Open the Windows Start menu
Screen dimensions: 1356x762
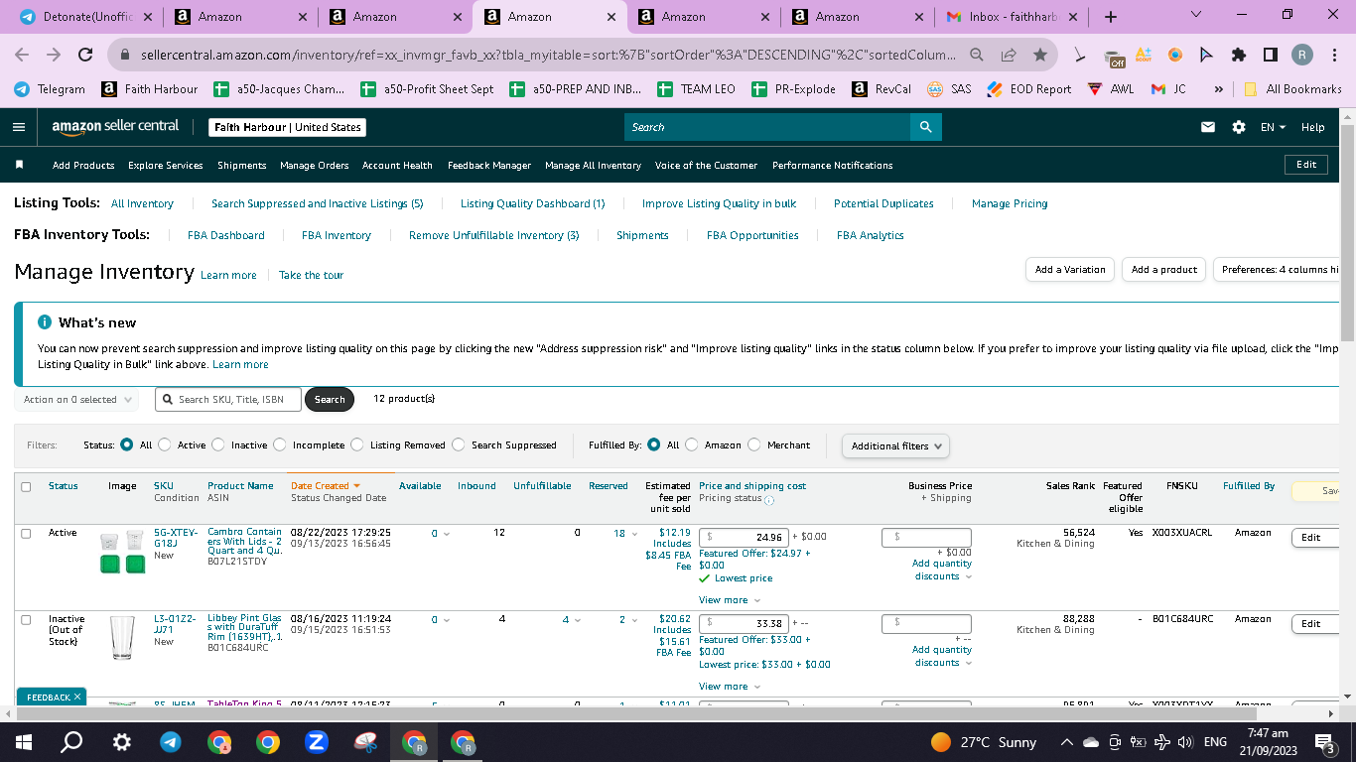tap(23, 741)
